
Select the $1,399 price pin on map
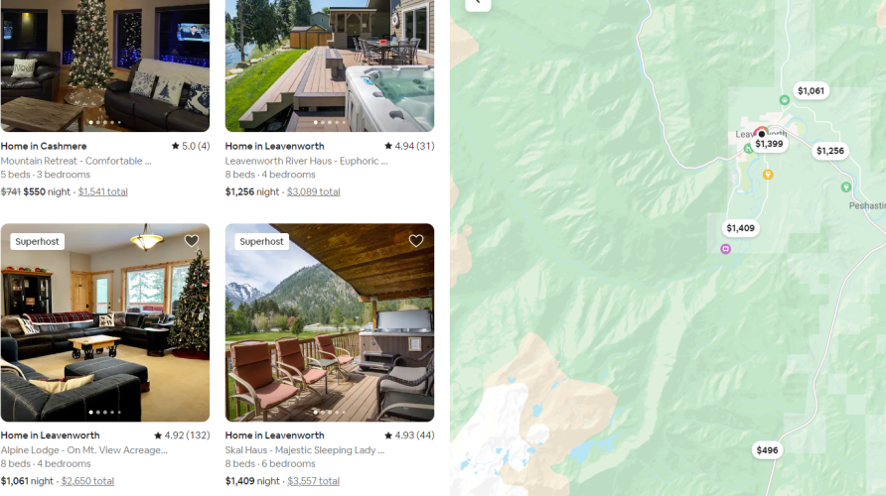click(769, 144)
